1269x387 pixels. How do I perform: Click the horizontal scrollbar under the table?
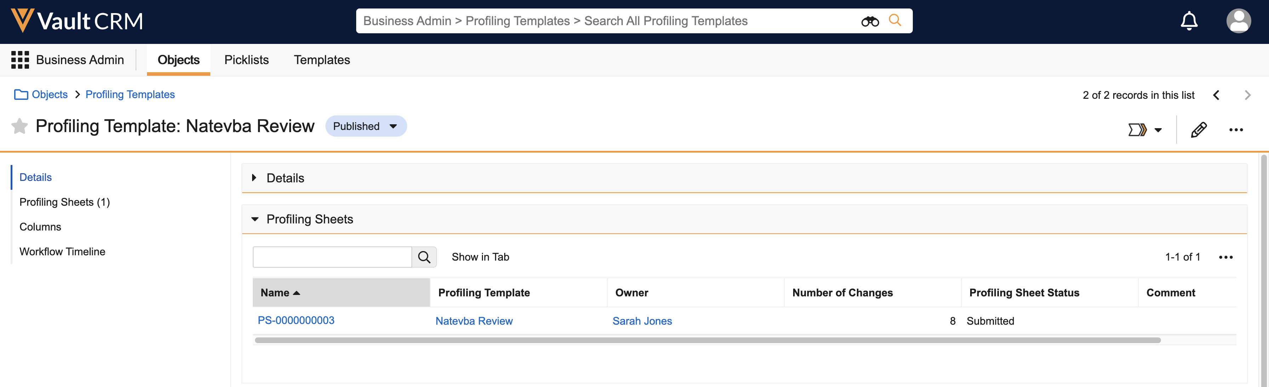tap(707, 340)
